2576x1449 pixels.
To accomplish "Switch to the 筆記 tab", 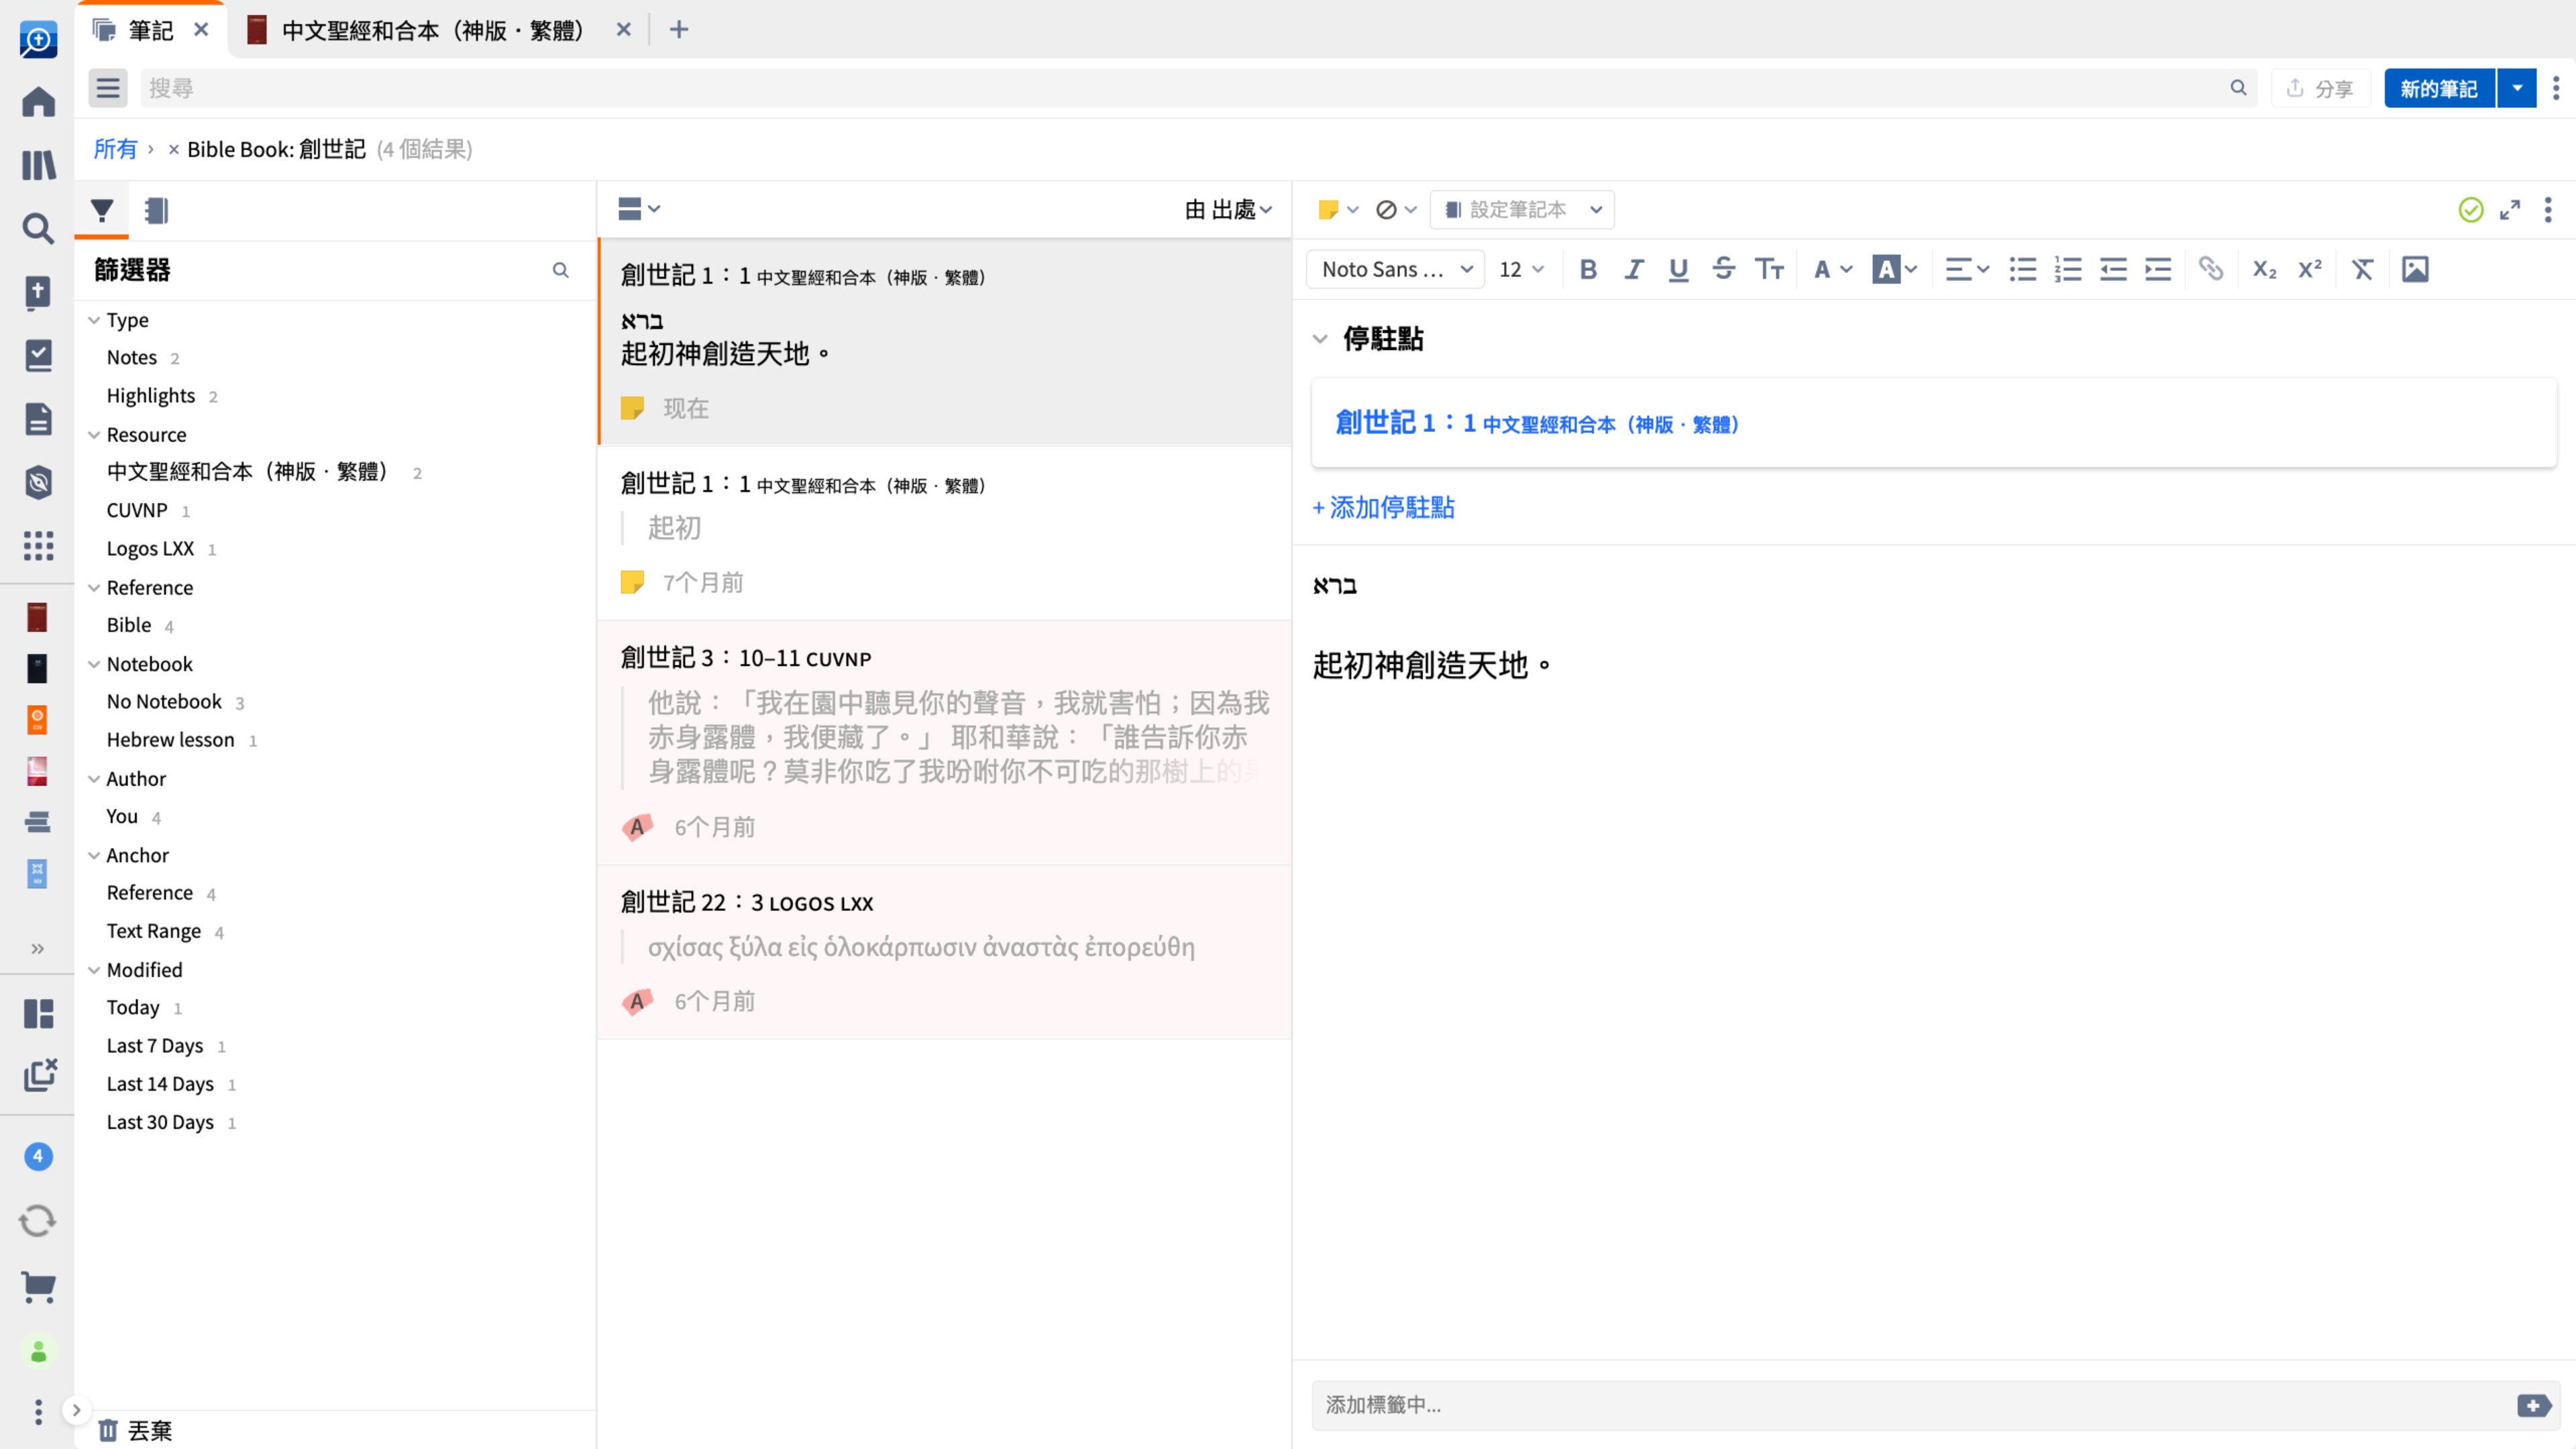I will tap(152, 30).
